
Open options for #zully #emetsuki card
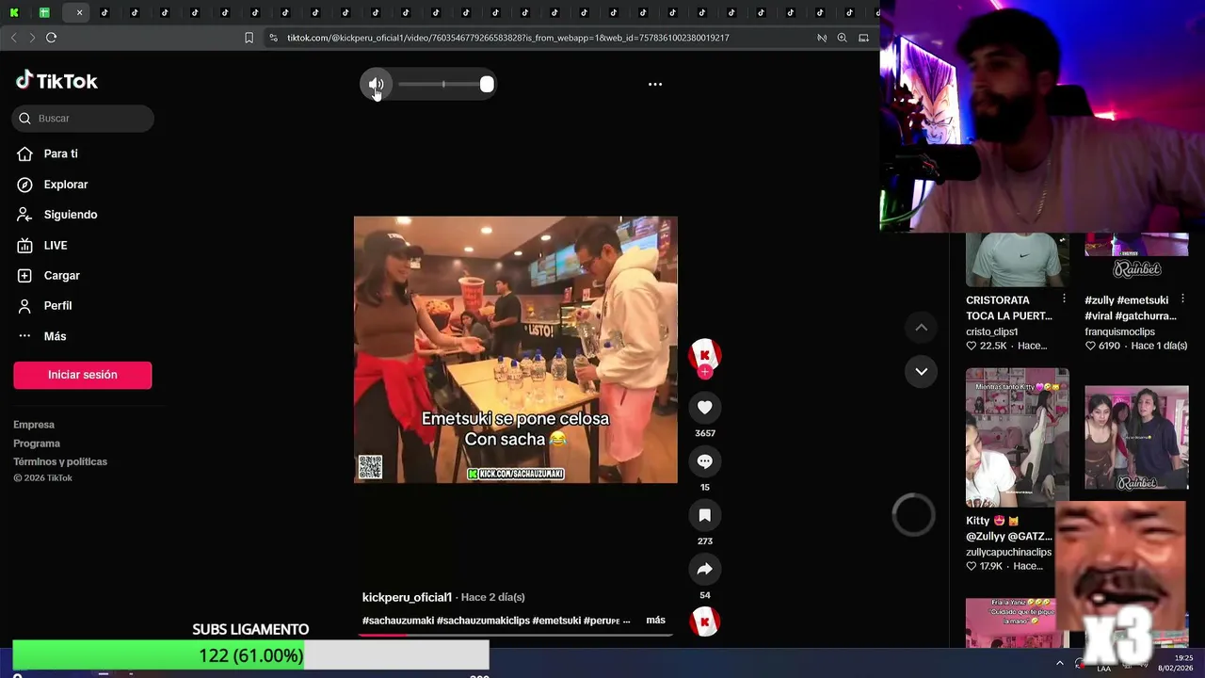[x=1182, y=299]
